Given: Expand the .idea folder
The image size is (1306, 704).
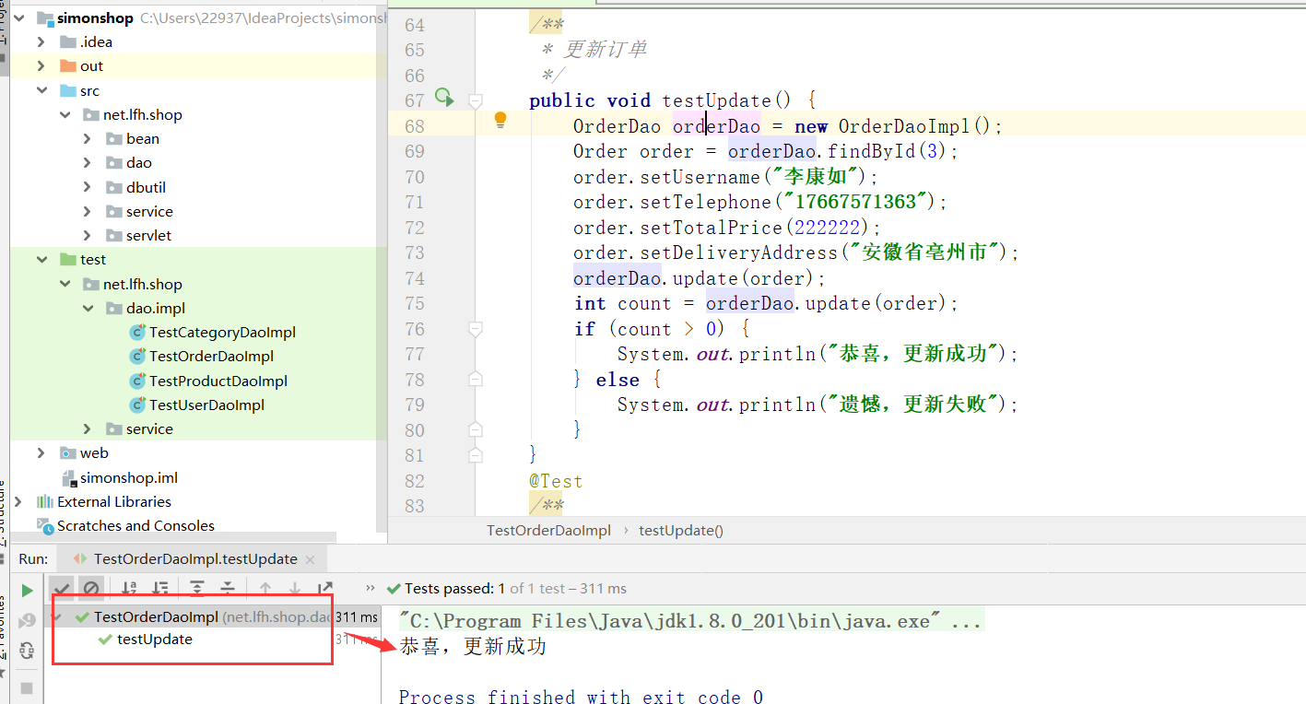Looking at the screenshot, I should (x=41, y=41).
